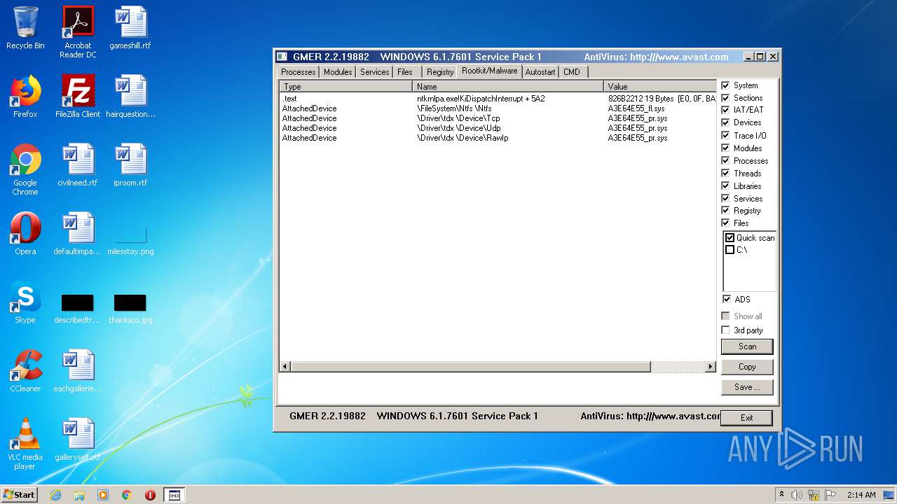
Task: Uncheck the Files scan option
Action: click(725, 223)
